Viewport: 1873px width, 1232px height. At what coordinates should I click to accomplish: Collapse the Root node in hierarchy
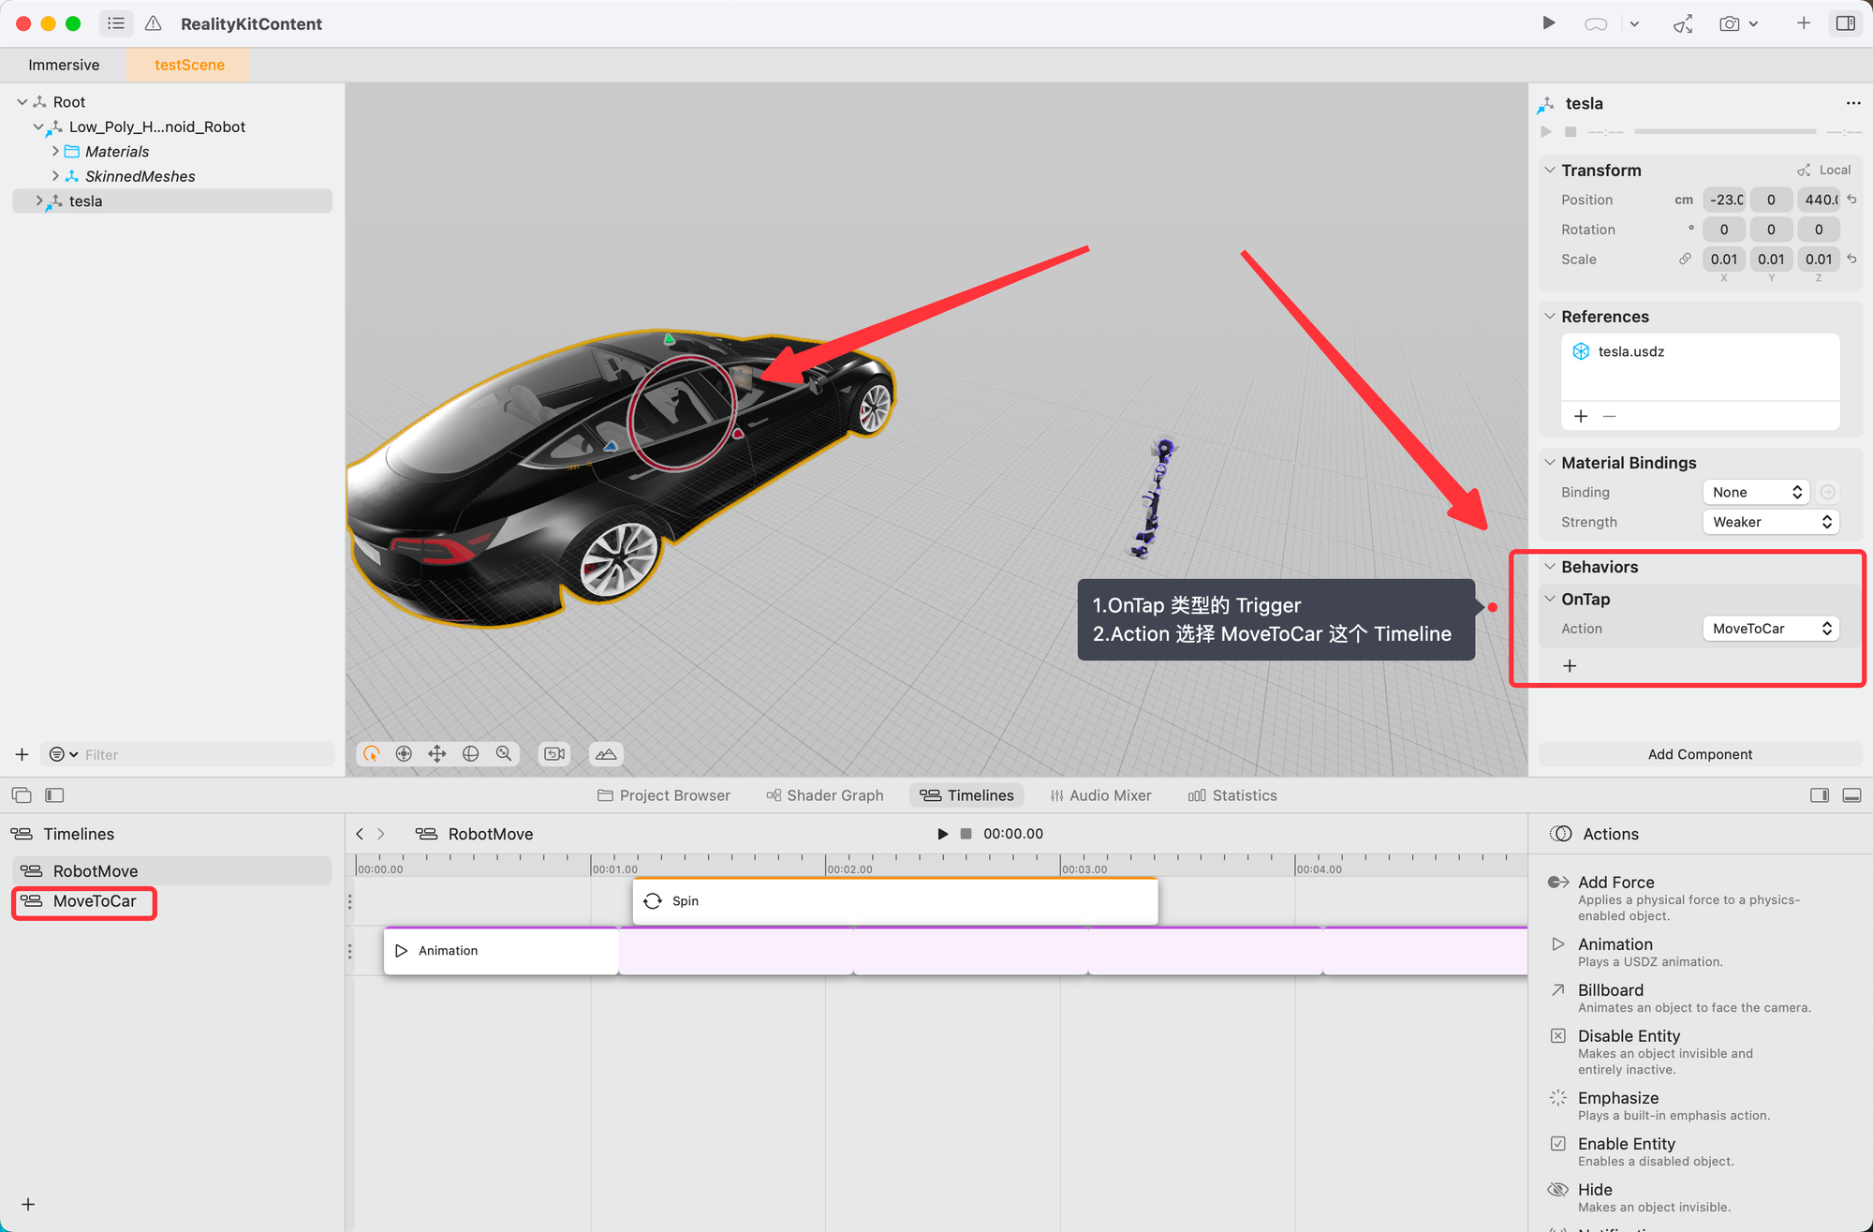(22, 101)
